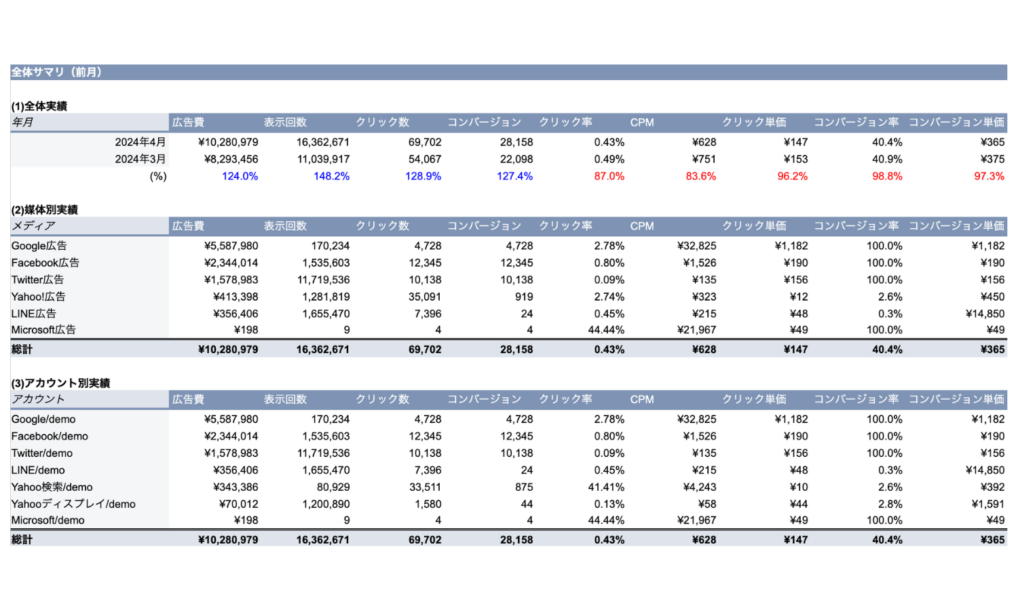Select the Twitter広告 media row label
This screenshot has height=611, width=1018.
(37, 280)
